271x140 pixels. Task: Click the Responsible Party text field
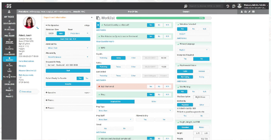click(x=68, y=65)
